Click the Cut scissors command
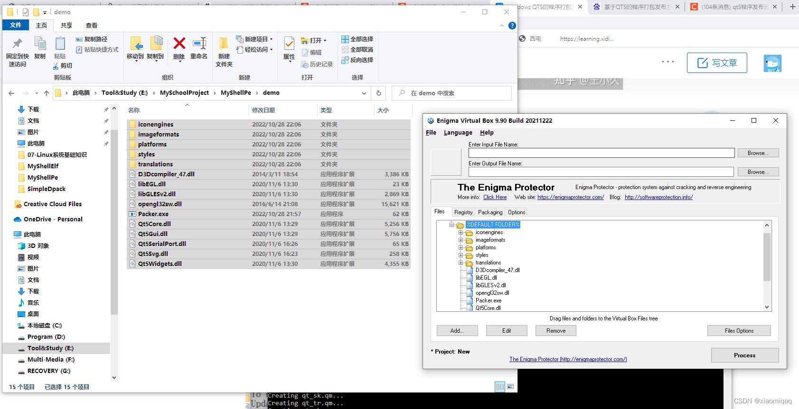 coord(63,66)
